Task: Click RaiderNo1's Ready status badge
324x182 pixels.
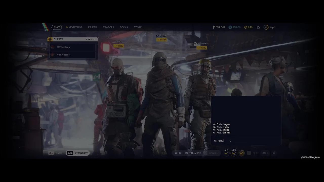Action: [202, 48]
